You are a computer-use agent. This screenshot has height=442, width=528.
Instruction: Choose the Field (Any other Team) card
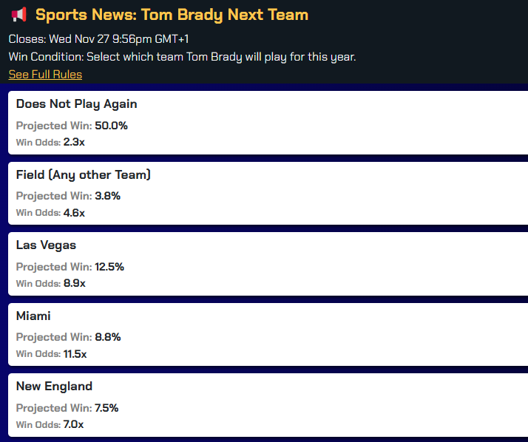(268, 193)
